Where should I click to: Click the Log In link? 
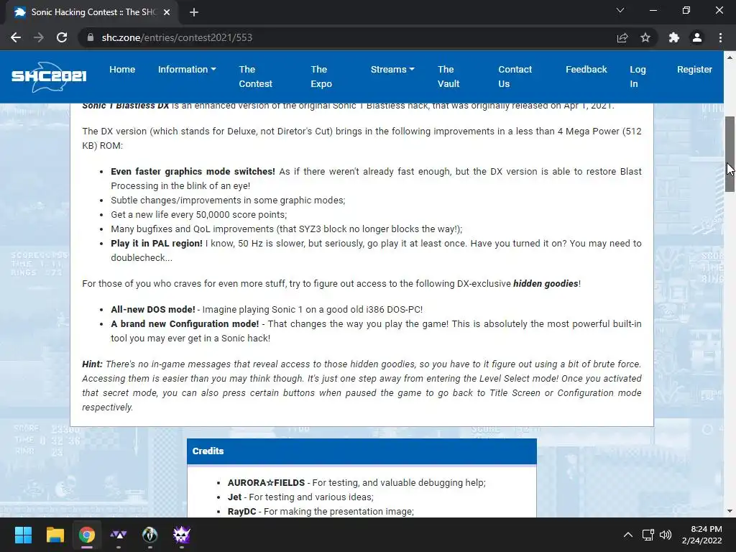[638, 76]
